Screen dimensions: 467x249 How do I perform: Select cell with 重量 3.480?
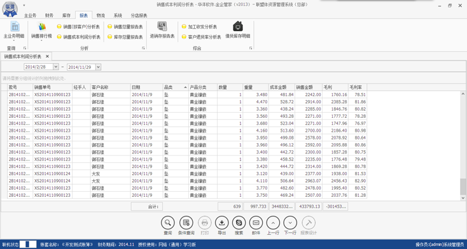256,94
